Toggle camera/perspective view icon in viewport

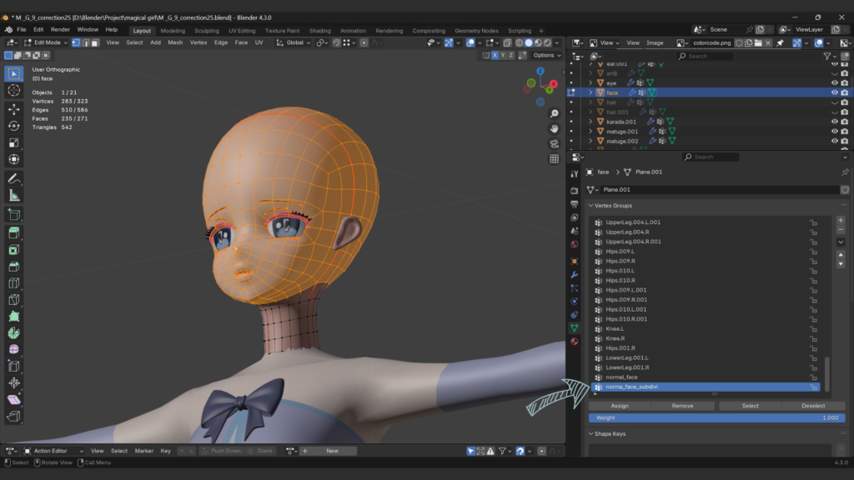point(554,143)
